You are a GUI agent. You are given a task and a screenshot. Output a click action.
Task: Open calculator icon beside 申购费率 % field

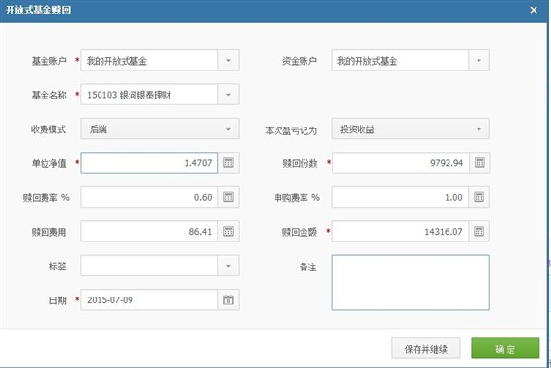click(x=479, y=197)
